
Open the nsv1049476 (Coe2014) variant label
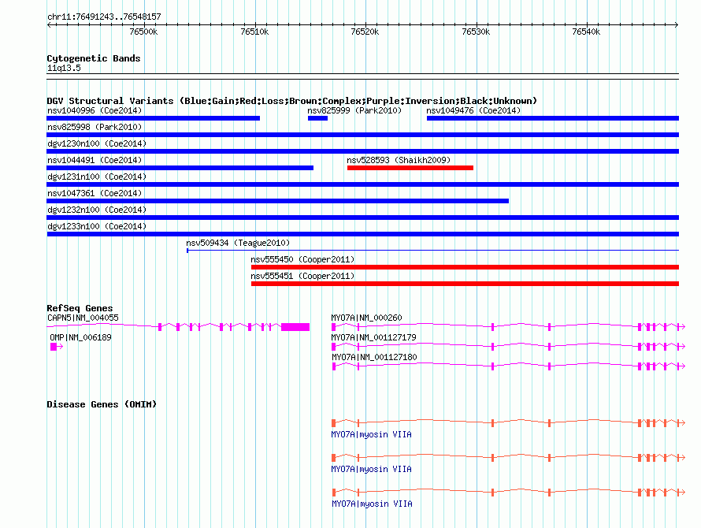[x=473, y=110]
